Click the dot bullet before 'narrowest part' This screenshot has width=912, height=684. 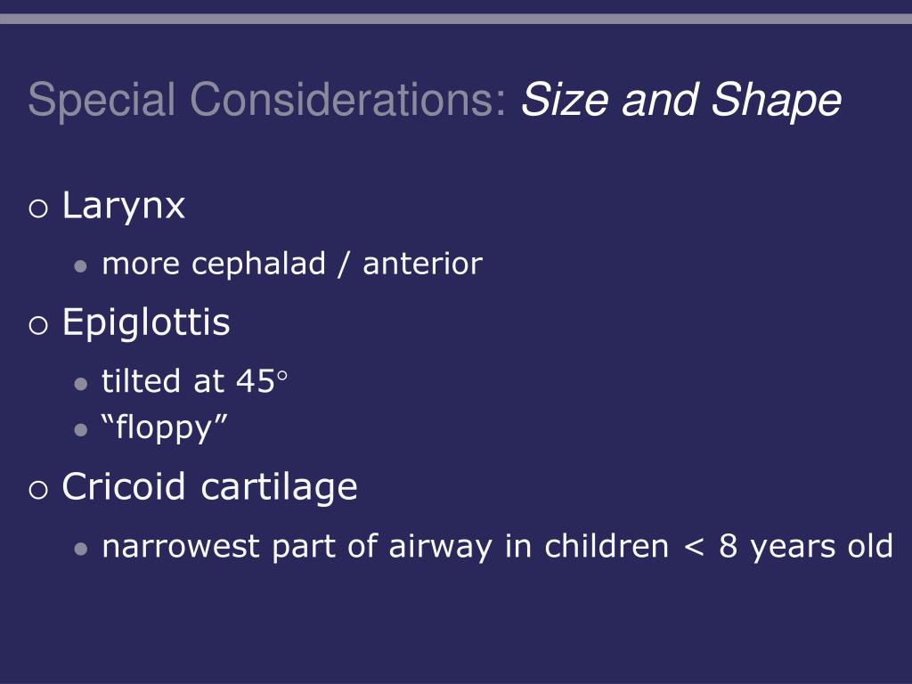[81, 549]
